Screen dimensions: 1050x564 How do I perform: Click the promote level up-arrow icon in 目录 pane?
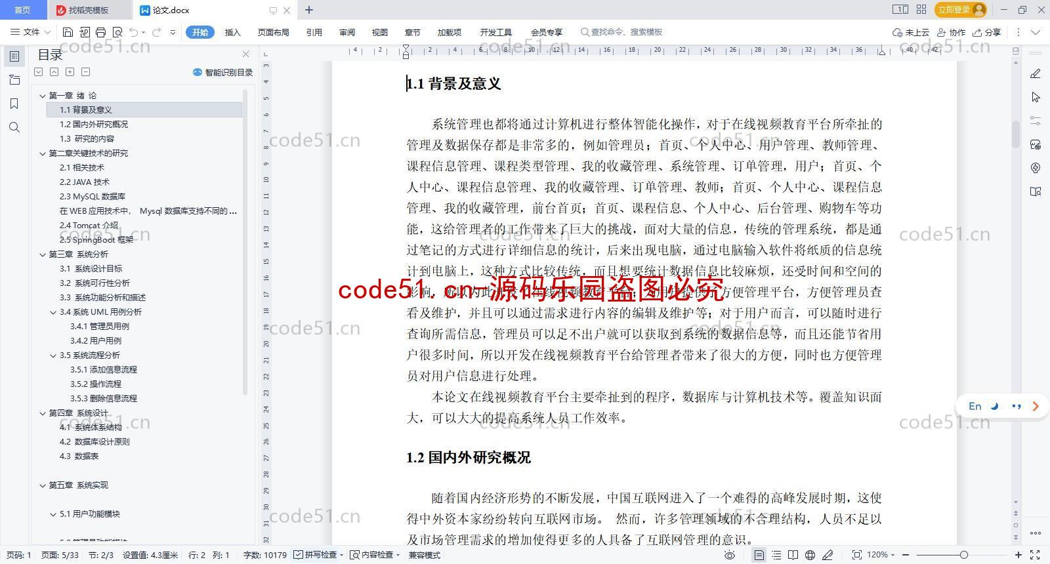coord(54,72)
